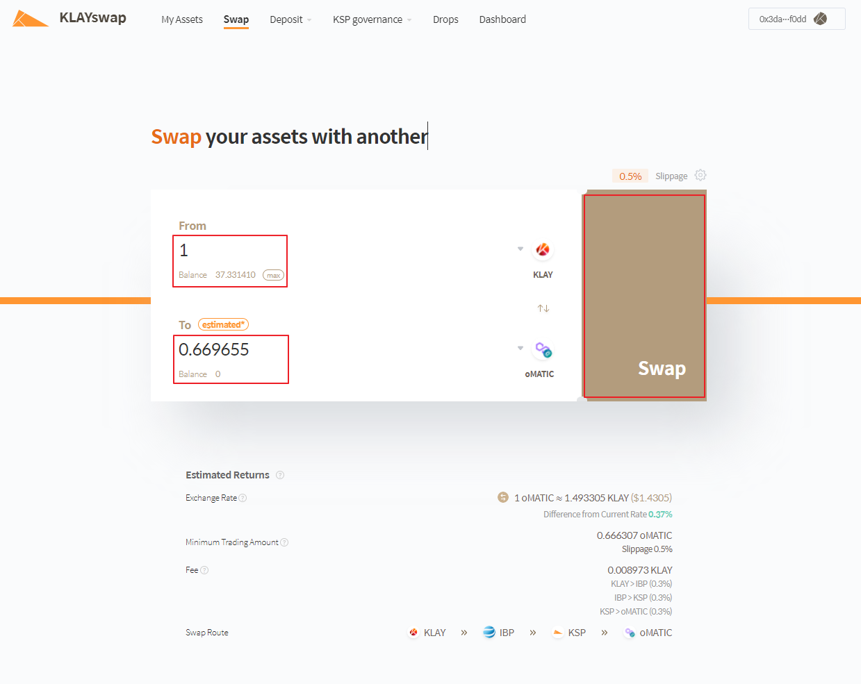Click oMATIC icon in Swap Route

[x=630, y=633]
